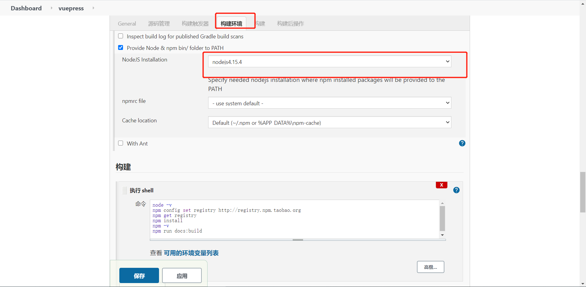Click the npmrc file label
Screen dimensions: 586x287
[x=134, y=101]
